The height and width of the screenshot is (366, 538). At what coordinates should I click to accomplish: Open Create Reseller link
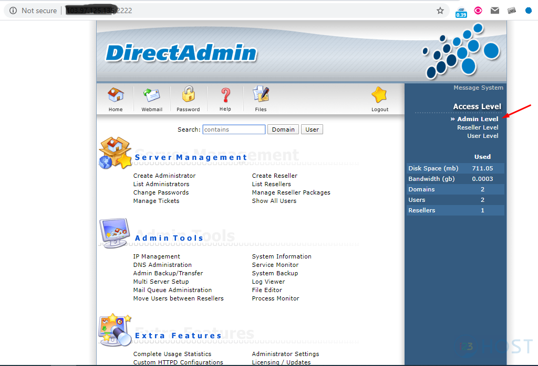click(x=274, y=176)
